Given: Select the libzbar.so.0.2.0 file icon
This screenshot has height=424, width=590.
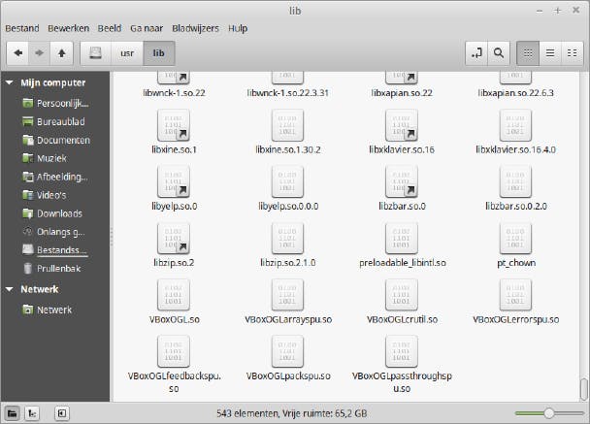Looking at the screenshot, I should 515,181.
